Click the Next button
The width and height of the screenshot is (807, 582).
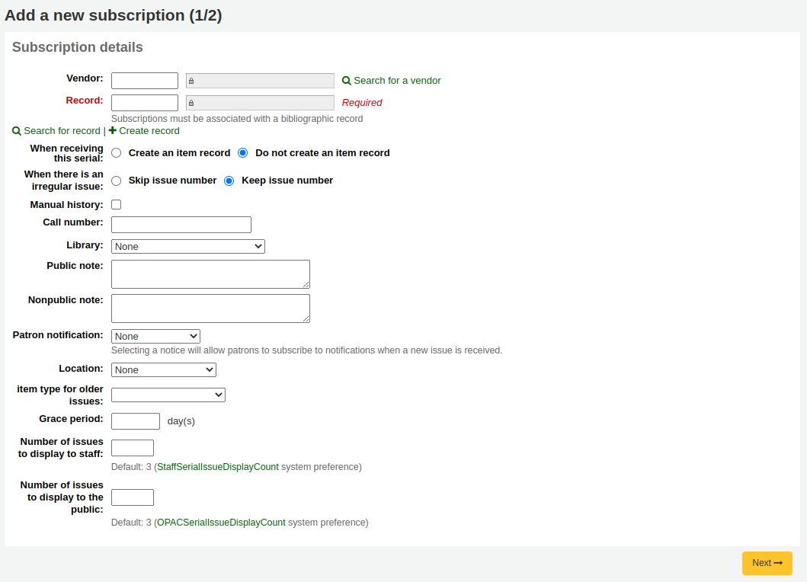[x=767, y=563]
